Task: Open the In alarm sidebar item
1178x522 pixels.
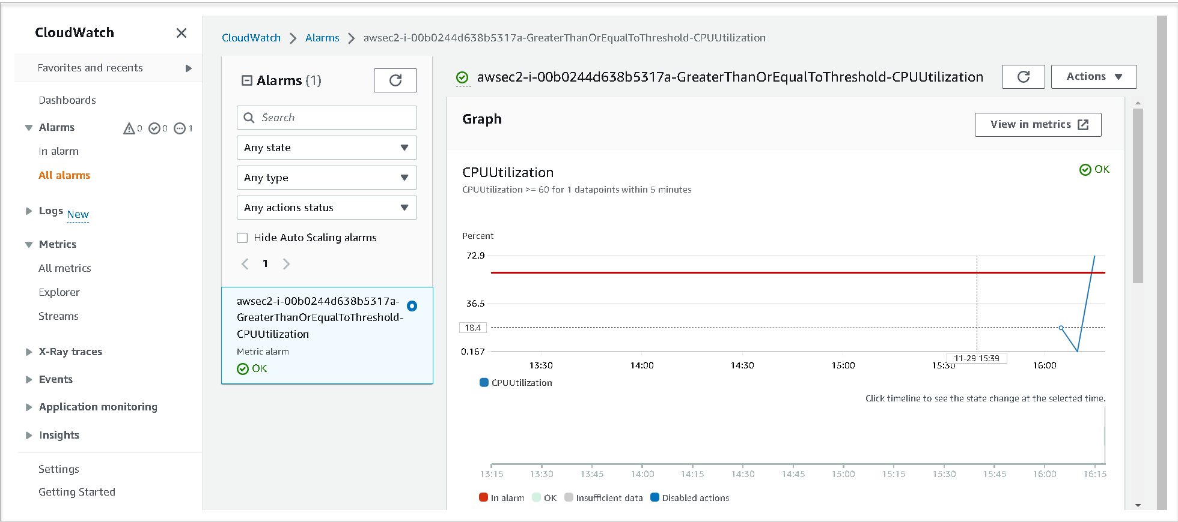Action: click(58, 151)
